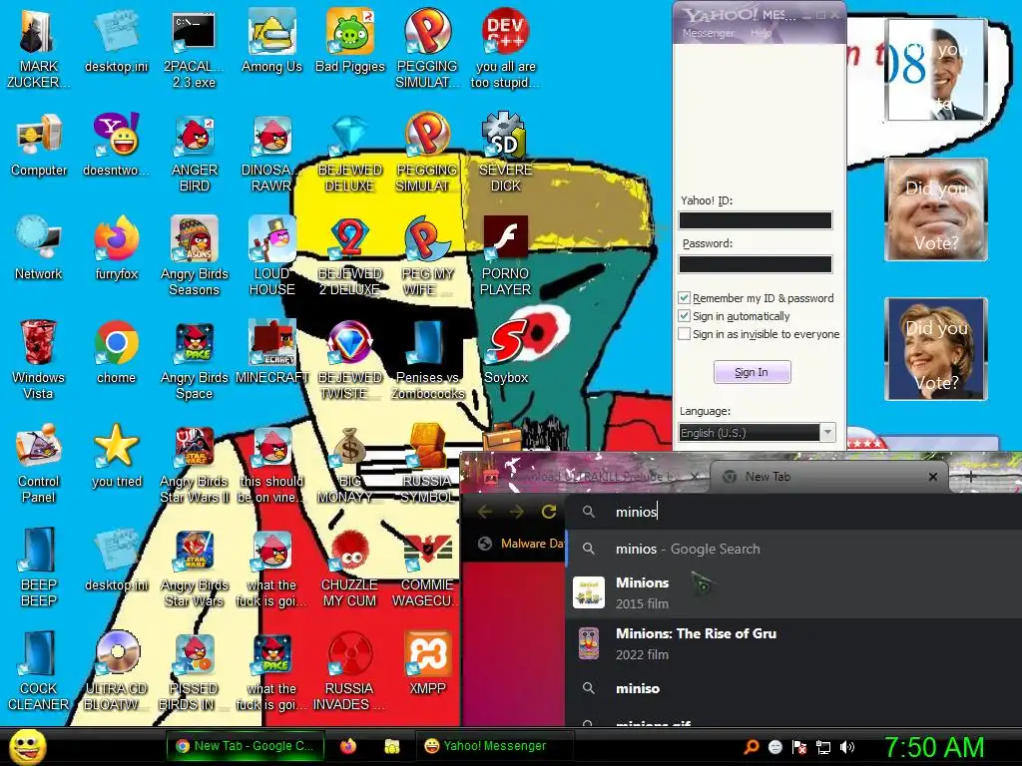Screen dimensions: 1022x766
Task: Open the LOUD HOUSE desktop icon
Action: (271, 239)
